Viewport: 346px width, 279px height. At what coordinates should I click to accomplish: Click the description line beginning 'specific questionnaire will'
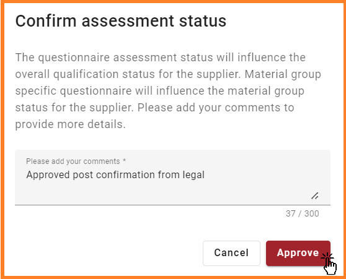click(159, 91)
